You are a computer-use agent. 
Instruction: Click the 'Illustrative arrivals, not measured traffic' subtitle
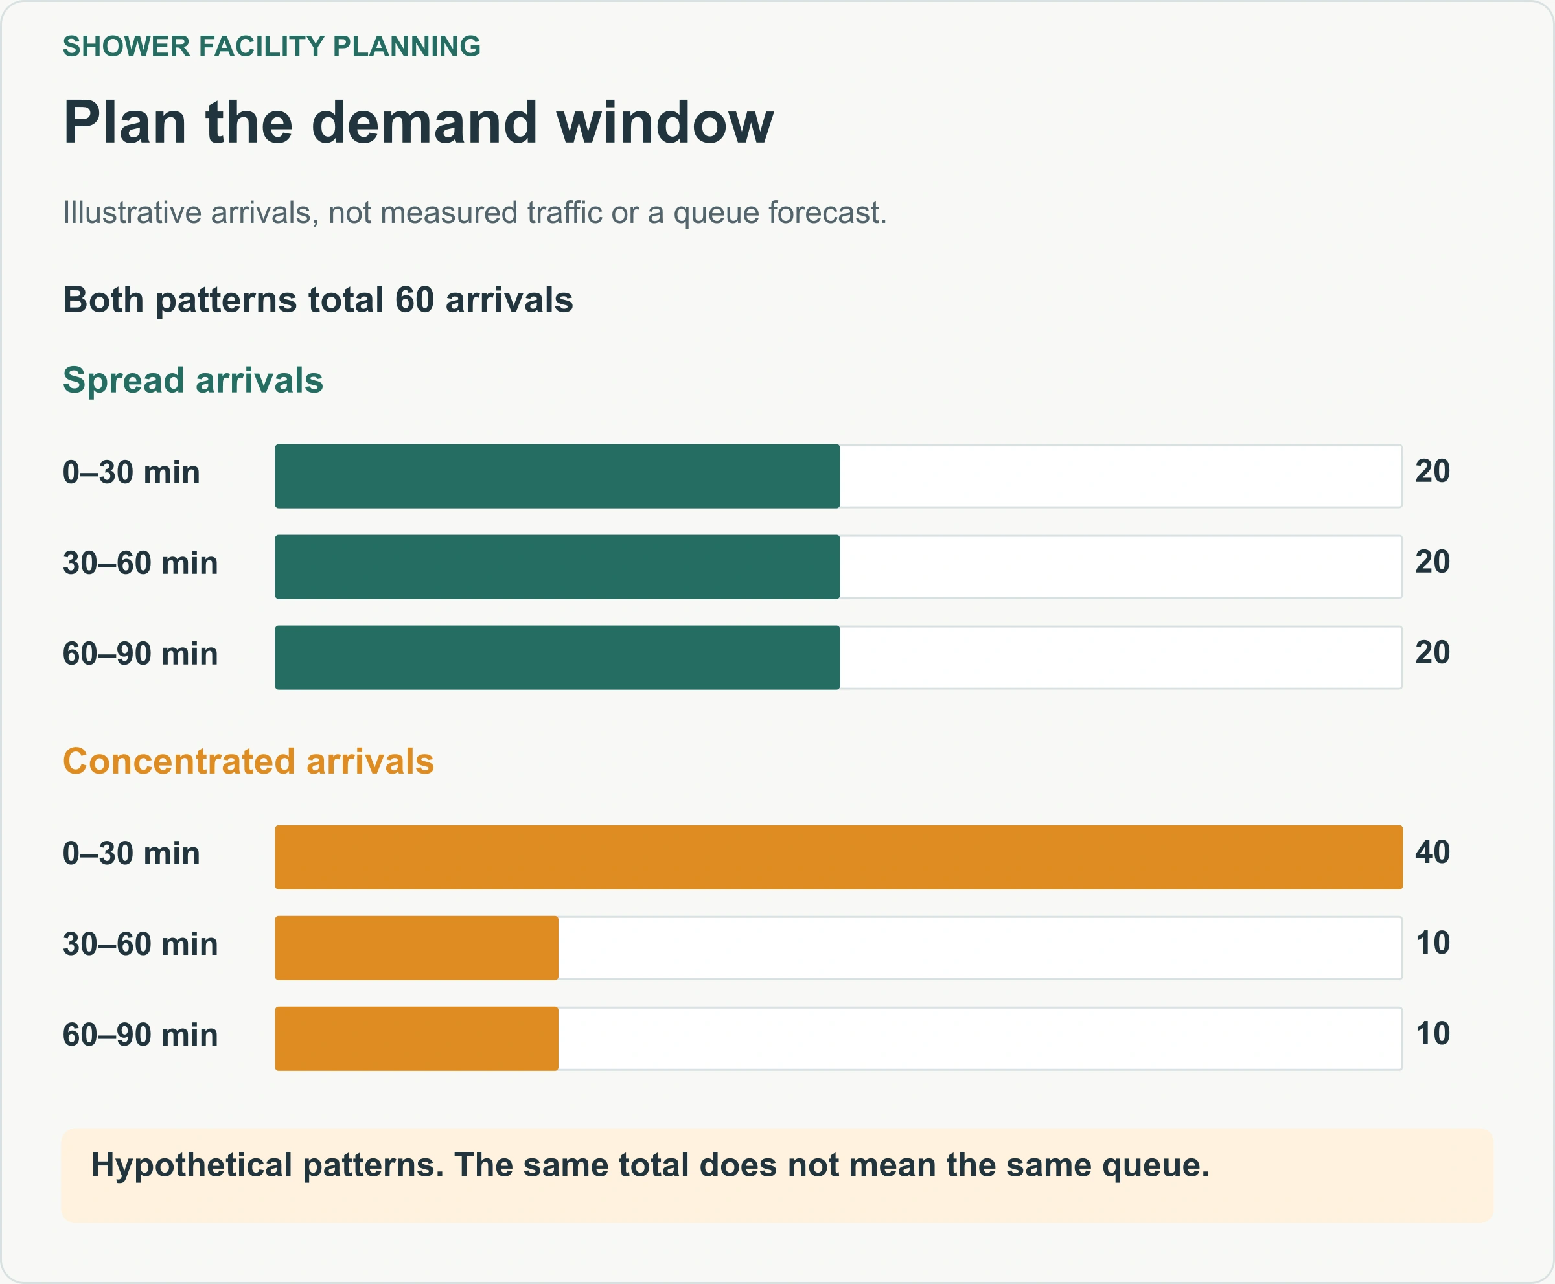pos(475,212)
